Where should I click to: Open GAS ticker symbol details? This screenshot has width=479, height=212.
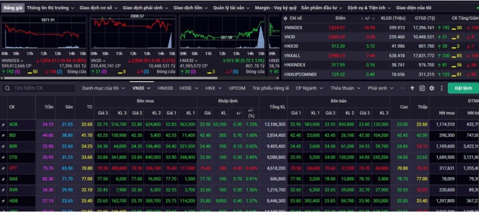coord(13,179)
